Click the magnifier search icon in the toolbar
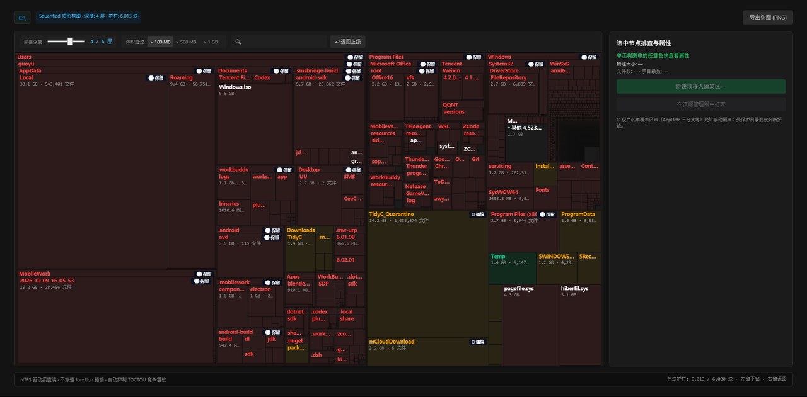Screen dimensions: 807x397 click(238, 42)
